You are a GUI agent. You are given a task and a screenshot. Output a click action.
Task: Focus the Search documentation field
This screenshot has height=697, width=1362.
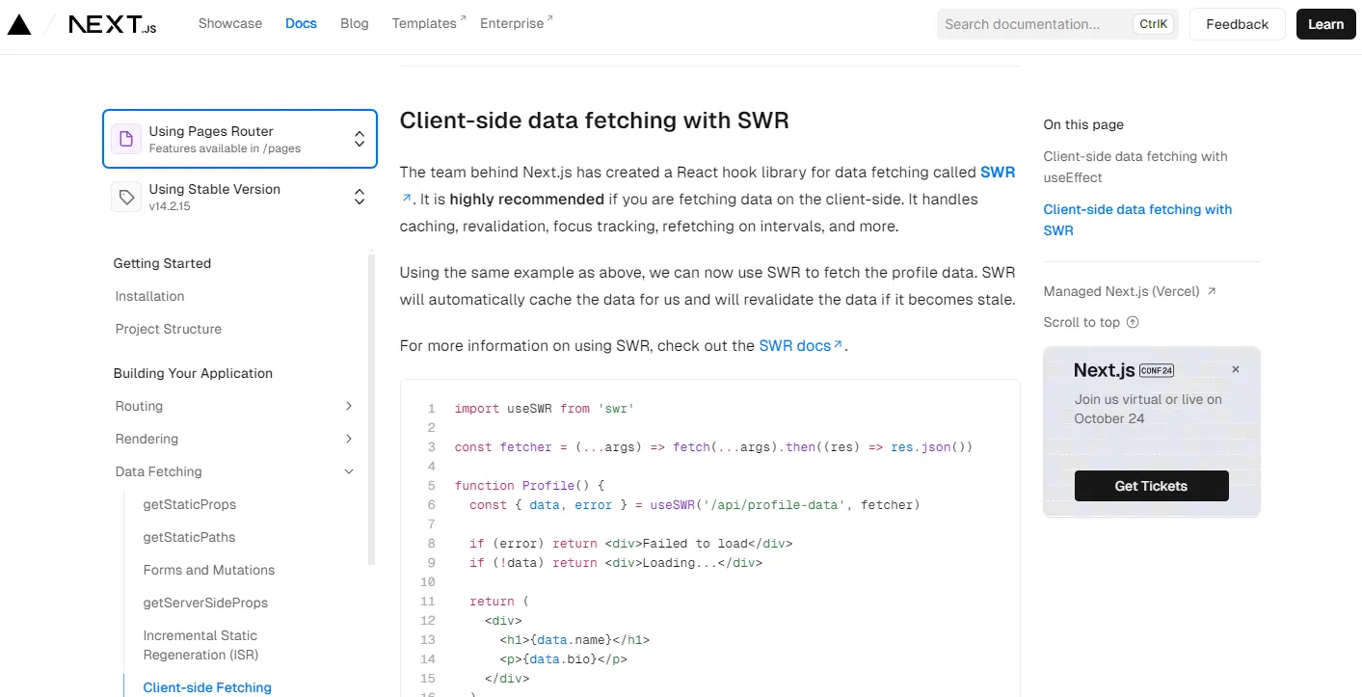pos(1055,24)
